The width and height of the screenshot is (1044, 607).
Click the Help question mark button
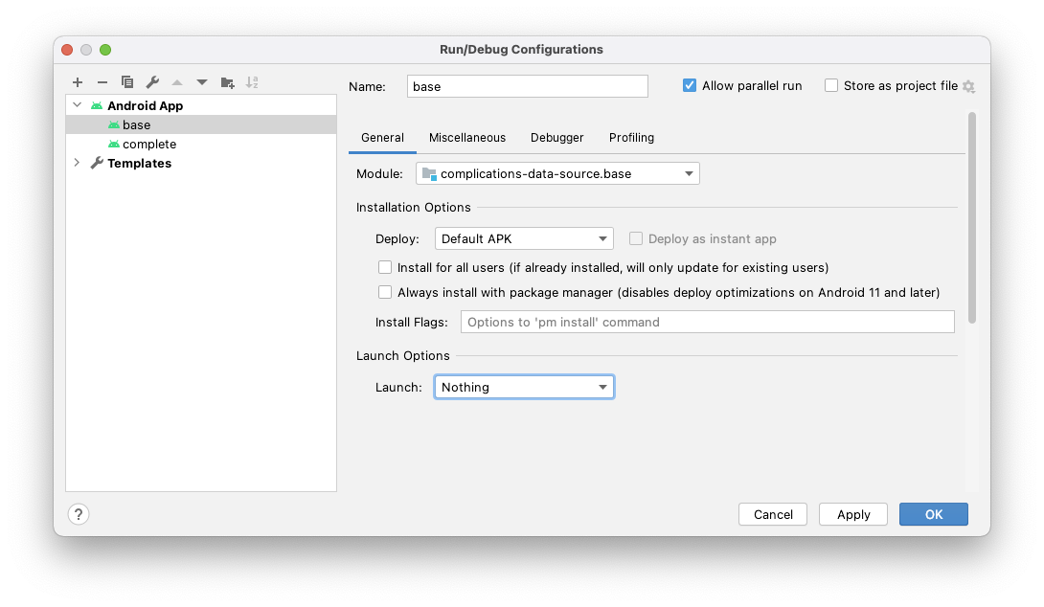click(79, 514)
